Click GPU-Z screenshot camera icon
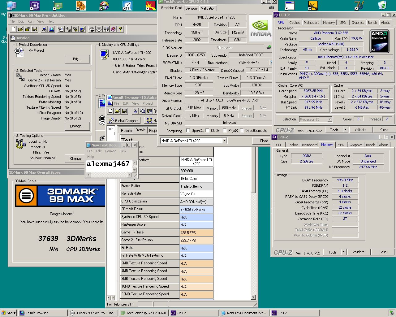 tap(271, 8)
